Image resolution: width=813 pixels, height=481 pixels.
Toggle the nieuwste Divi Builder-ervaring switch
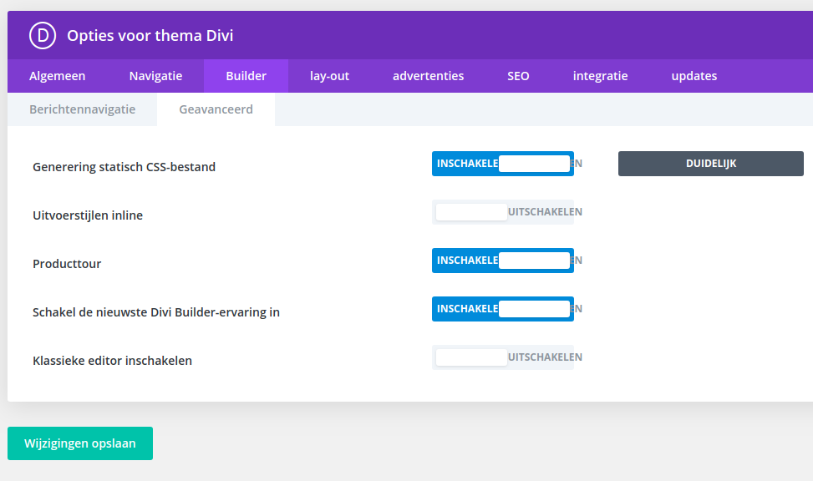tap(503, 309)
